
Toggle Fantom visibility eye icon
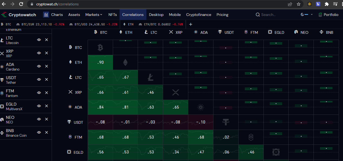tap(39, 93)
